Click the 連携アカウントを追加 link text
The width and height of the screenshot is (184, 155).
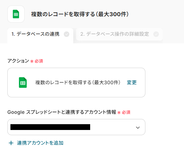(40, 143)
